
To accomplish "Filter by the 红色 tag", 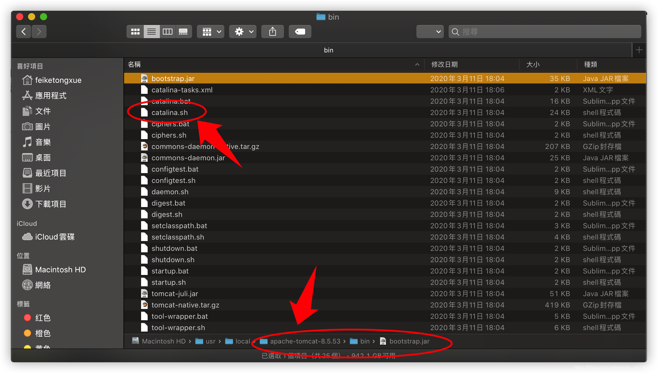I will [x=37, y=318].
